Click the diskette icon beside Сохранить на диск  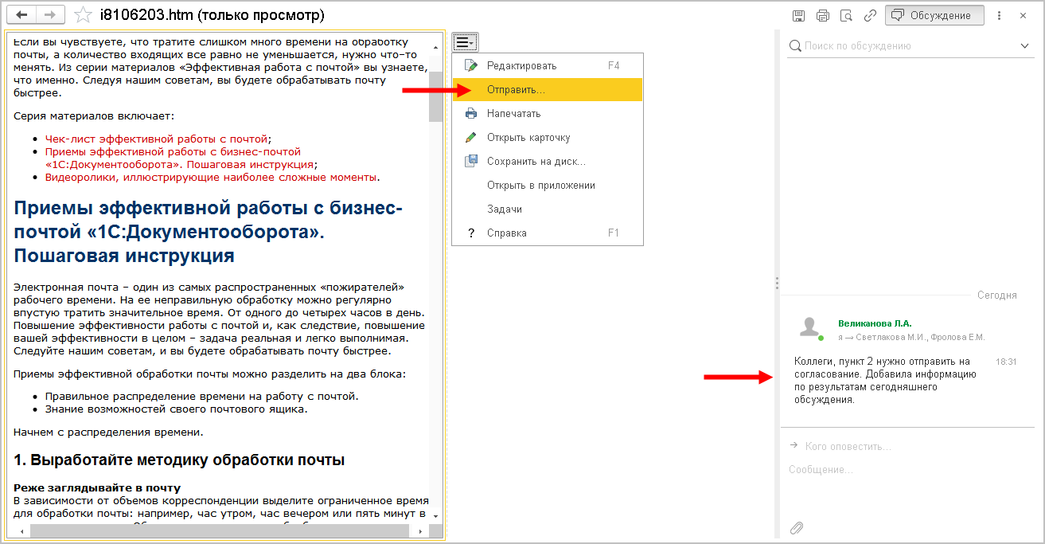coord(471,161)
